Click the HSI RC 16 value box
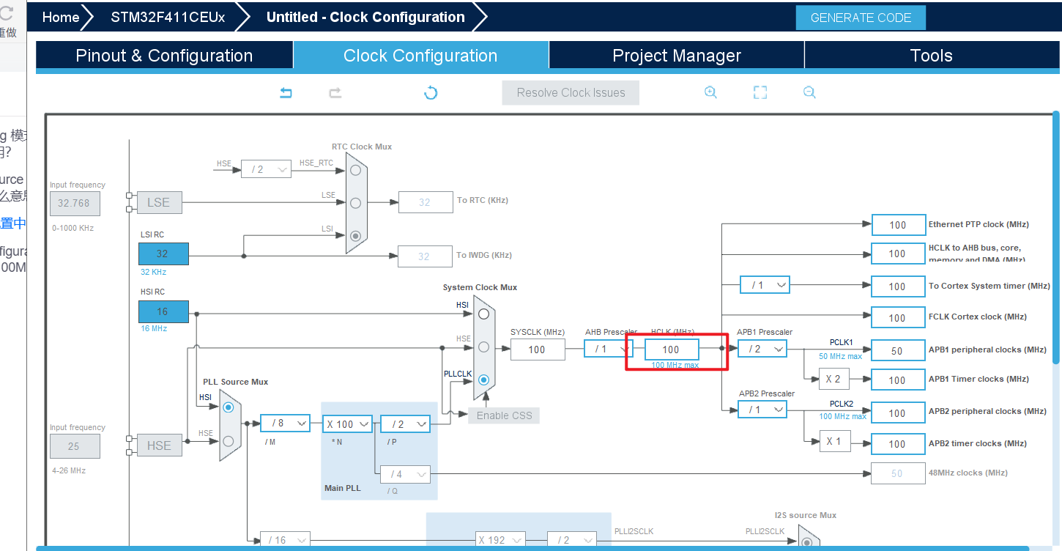 pos(163,311)
